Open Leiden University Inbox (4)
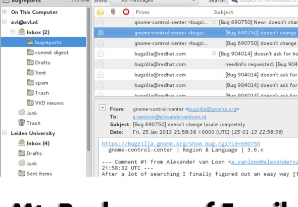 (38, 143)
